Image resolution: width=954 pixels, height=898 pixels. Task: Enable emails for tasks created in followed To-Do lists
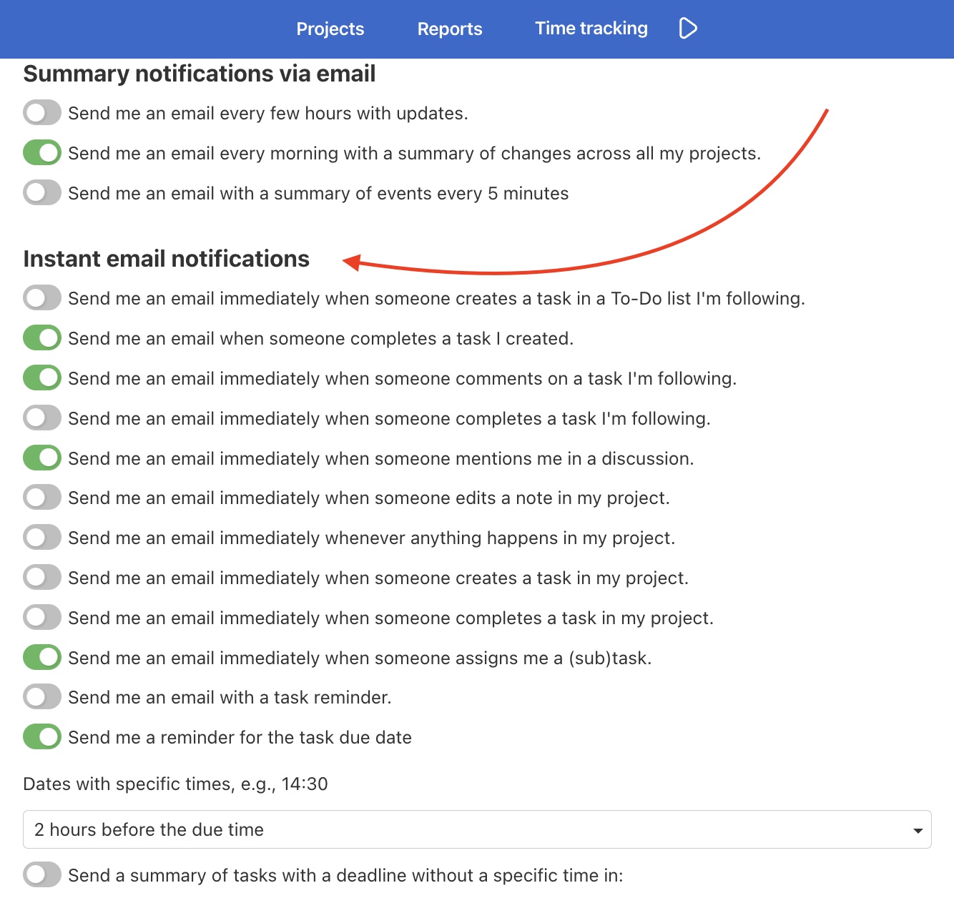coord(41,298)
